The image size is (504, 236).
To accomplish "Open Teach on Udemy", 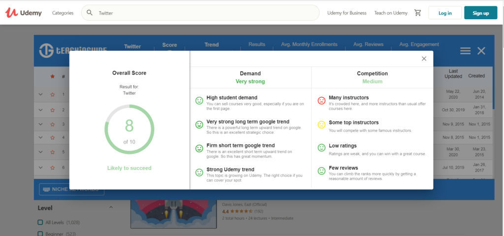I will point(391,13).
